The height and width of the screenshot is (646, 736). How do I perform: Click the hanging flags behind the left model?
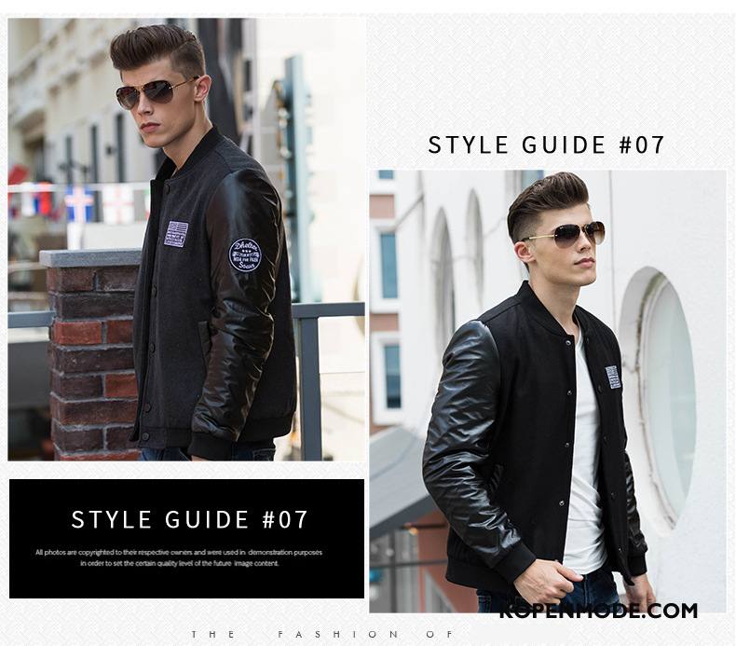click(x=75, y=202)
